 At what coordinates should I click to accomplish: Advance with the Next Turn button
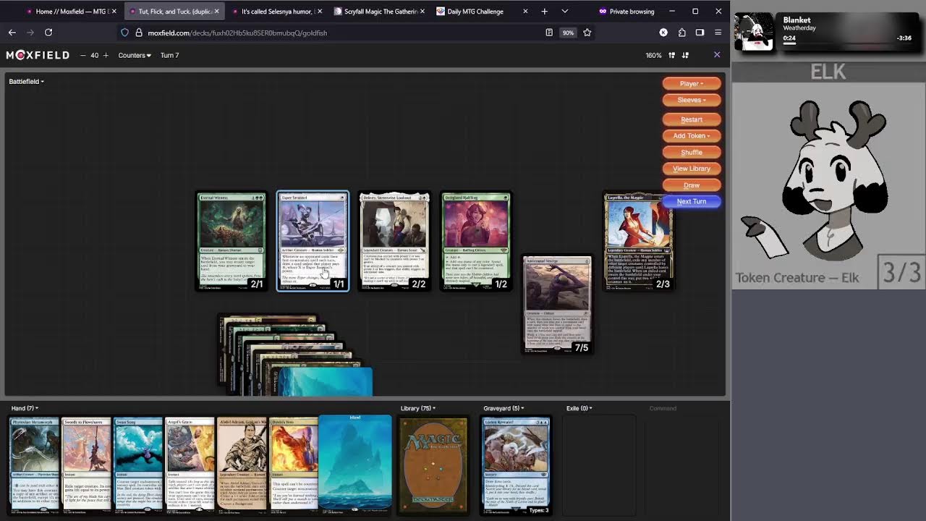(x=692, y=201)
